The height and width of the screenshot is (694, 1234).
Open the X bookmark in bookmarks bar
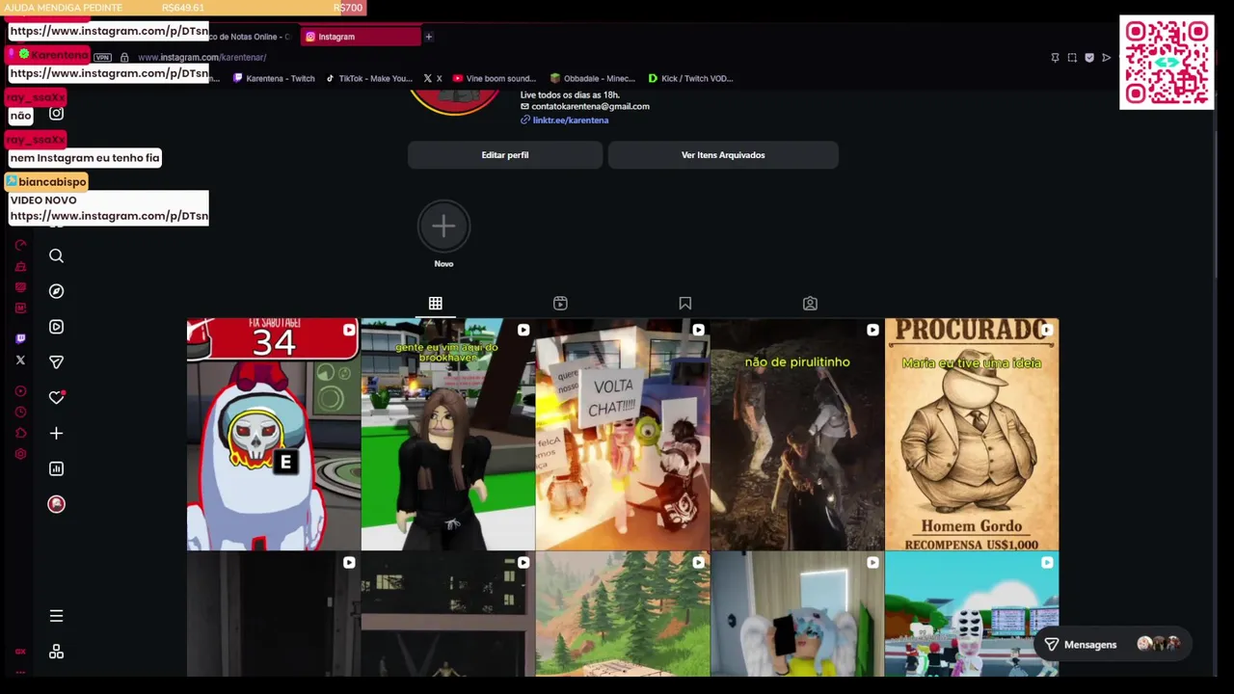point(432,79)
